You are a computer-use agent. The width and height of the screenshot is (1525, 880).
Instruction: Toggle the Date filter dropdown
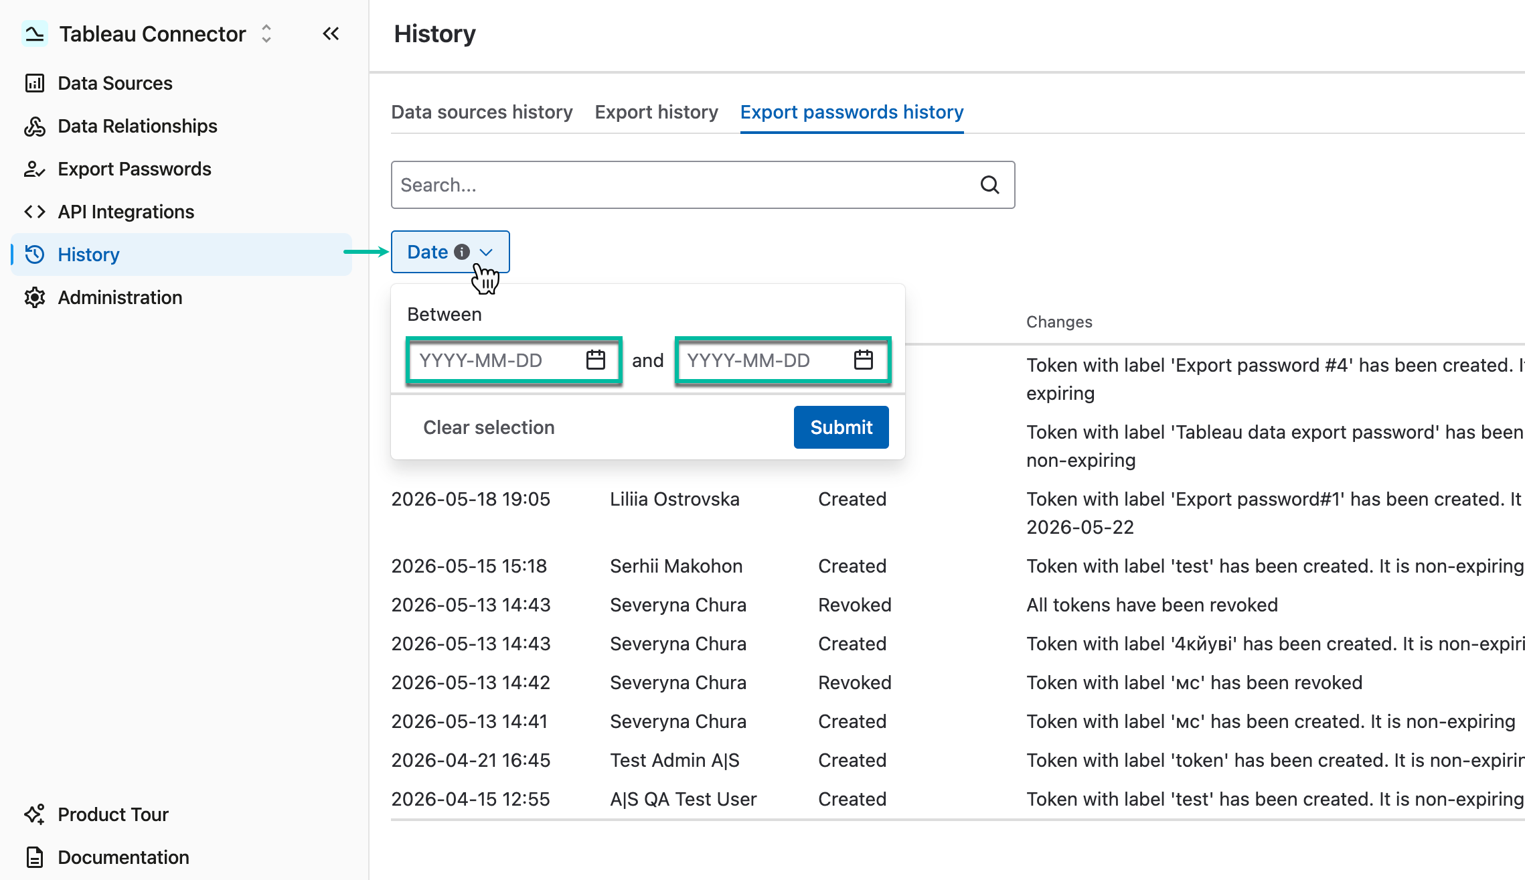[451, 252]
